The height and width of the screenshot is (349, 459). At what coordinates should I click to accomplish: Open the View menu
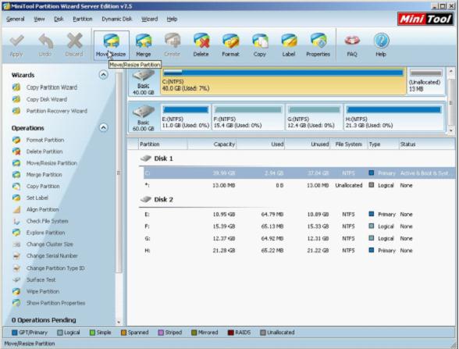[39, 19]
